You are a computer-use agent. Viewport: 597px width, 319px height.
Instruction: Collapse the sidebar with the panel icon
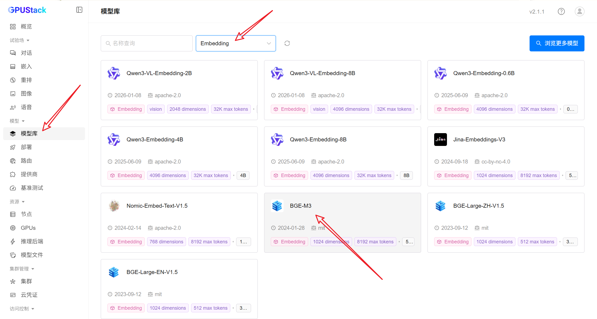point(79,10)
